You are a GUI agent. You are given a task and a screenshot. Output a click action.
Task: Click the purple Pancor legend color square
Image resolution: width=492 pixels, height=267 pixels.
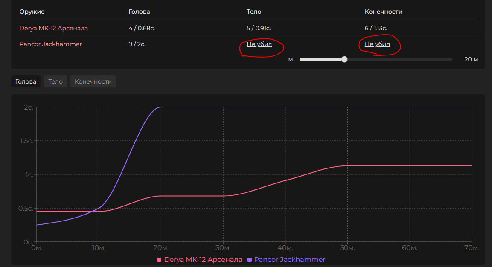250,259
